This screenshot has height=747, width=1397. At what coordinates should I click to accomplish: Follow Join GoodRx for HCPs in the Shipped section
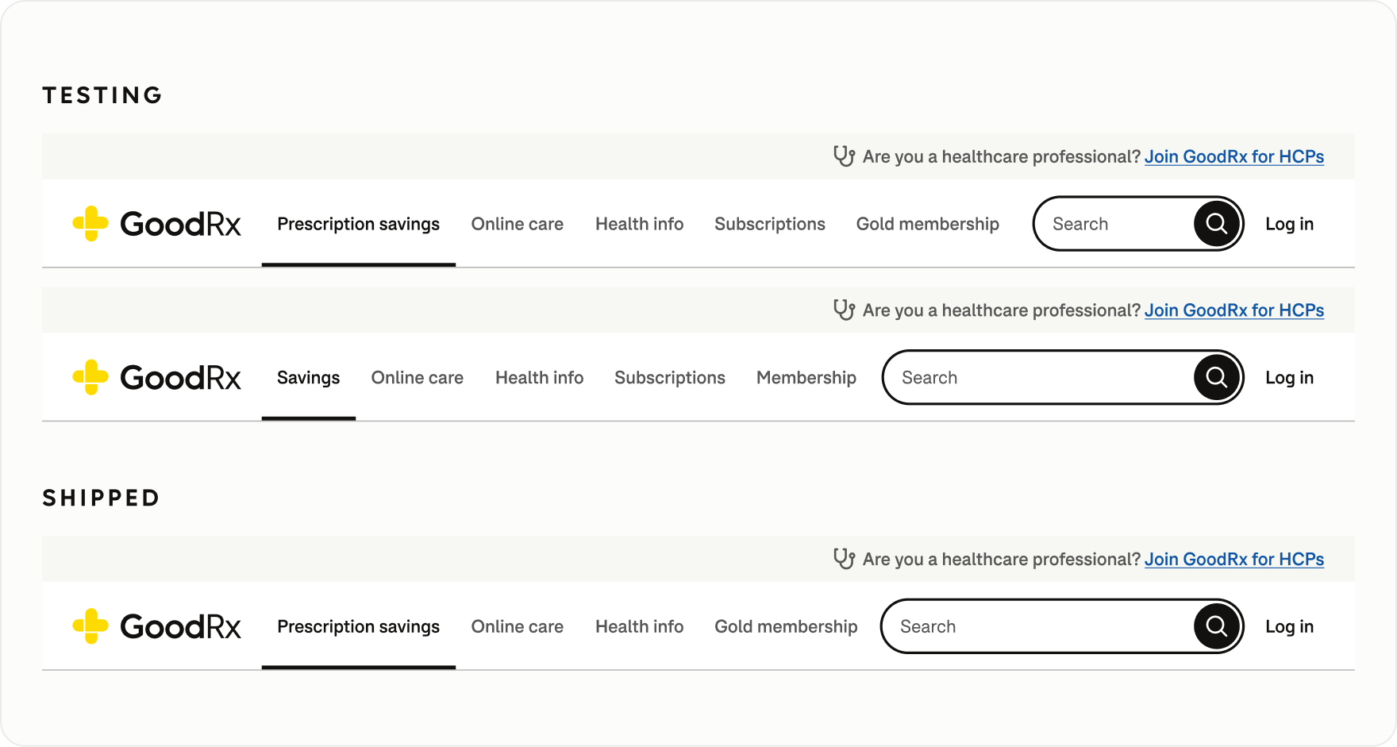tap(1234, 559)
